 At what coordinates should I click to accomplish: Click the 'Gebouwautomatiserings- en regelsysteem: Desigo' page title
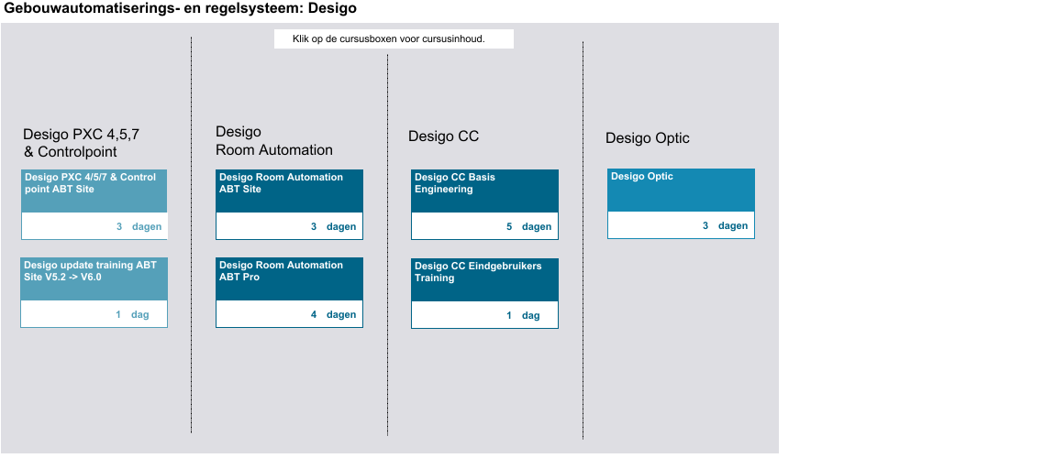(x=180, y=9)
